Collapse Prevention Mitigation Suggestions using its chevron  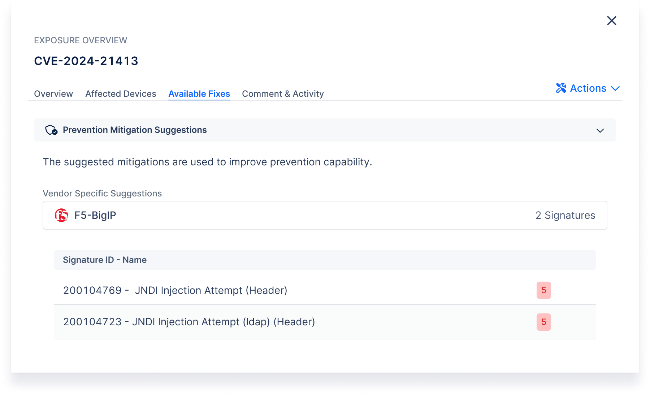[600, 130]
